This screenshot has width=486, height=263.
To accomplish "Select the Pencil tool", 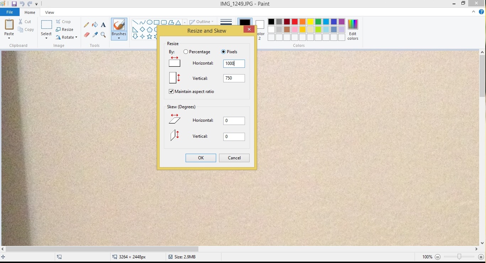I will point(86,25).
